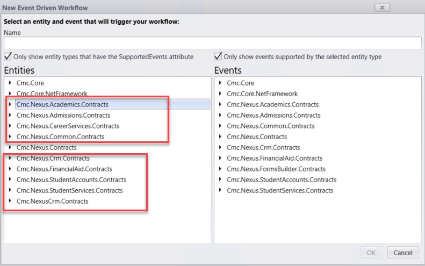Expand Cmc.Nexus.FormsBuilder.Contracts arrow in Events list
The height and width of the screenshot is (266, 425).
220,169
